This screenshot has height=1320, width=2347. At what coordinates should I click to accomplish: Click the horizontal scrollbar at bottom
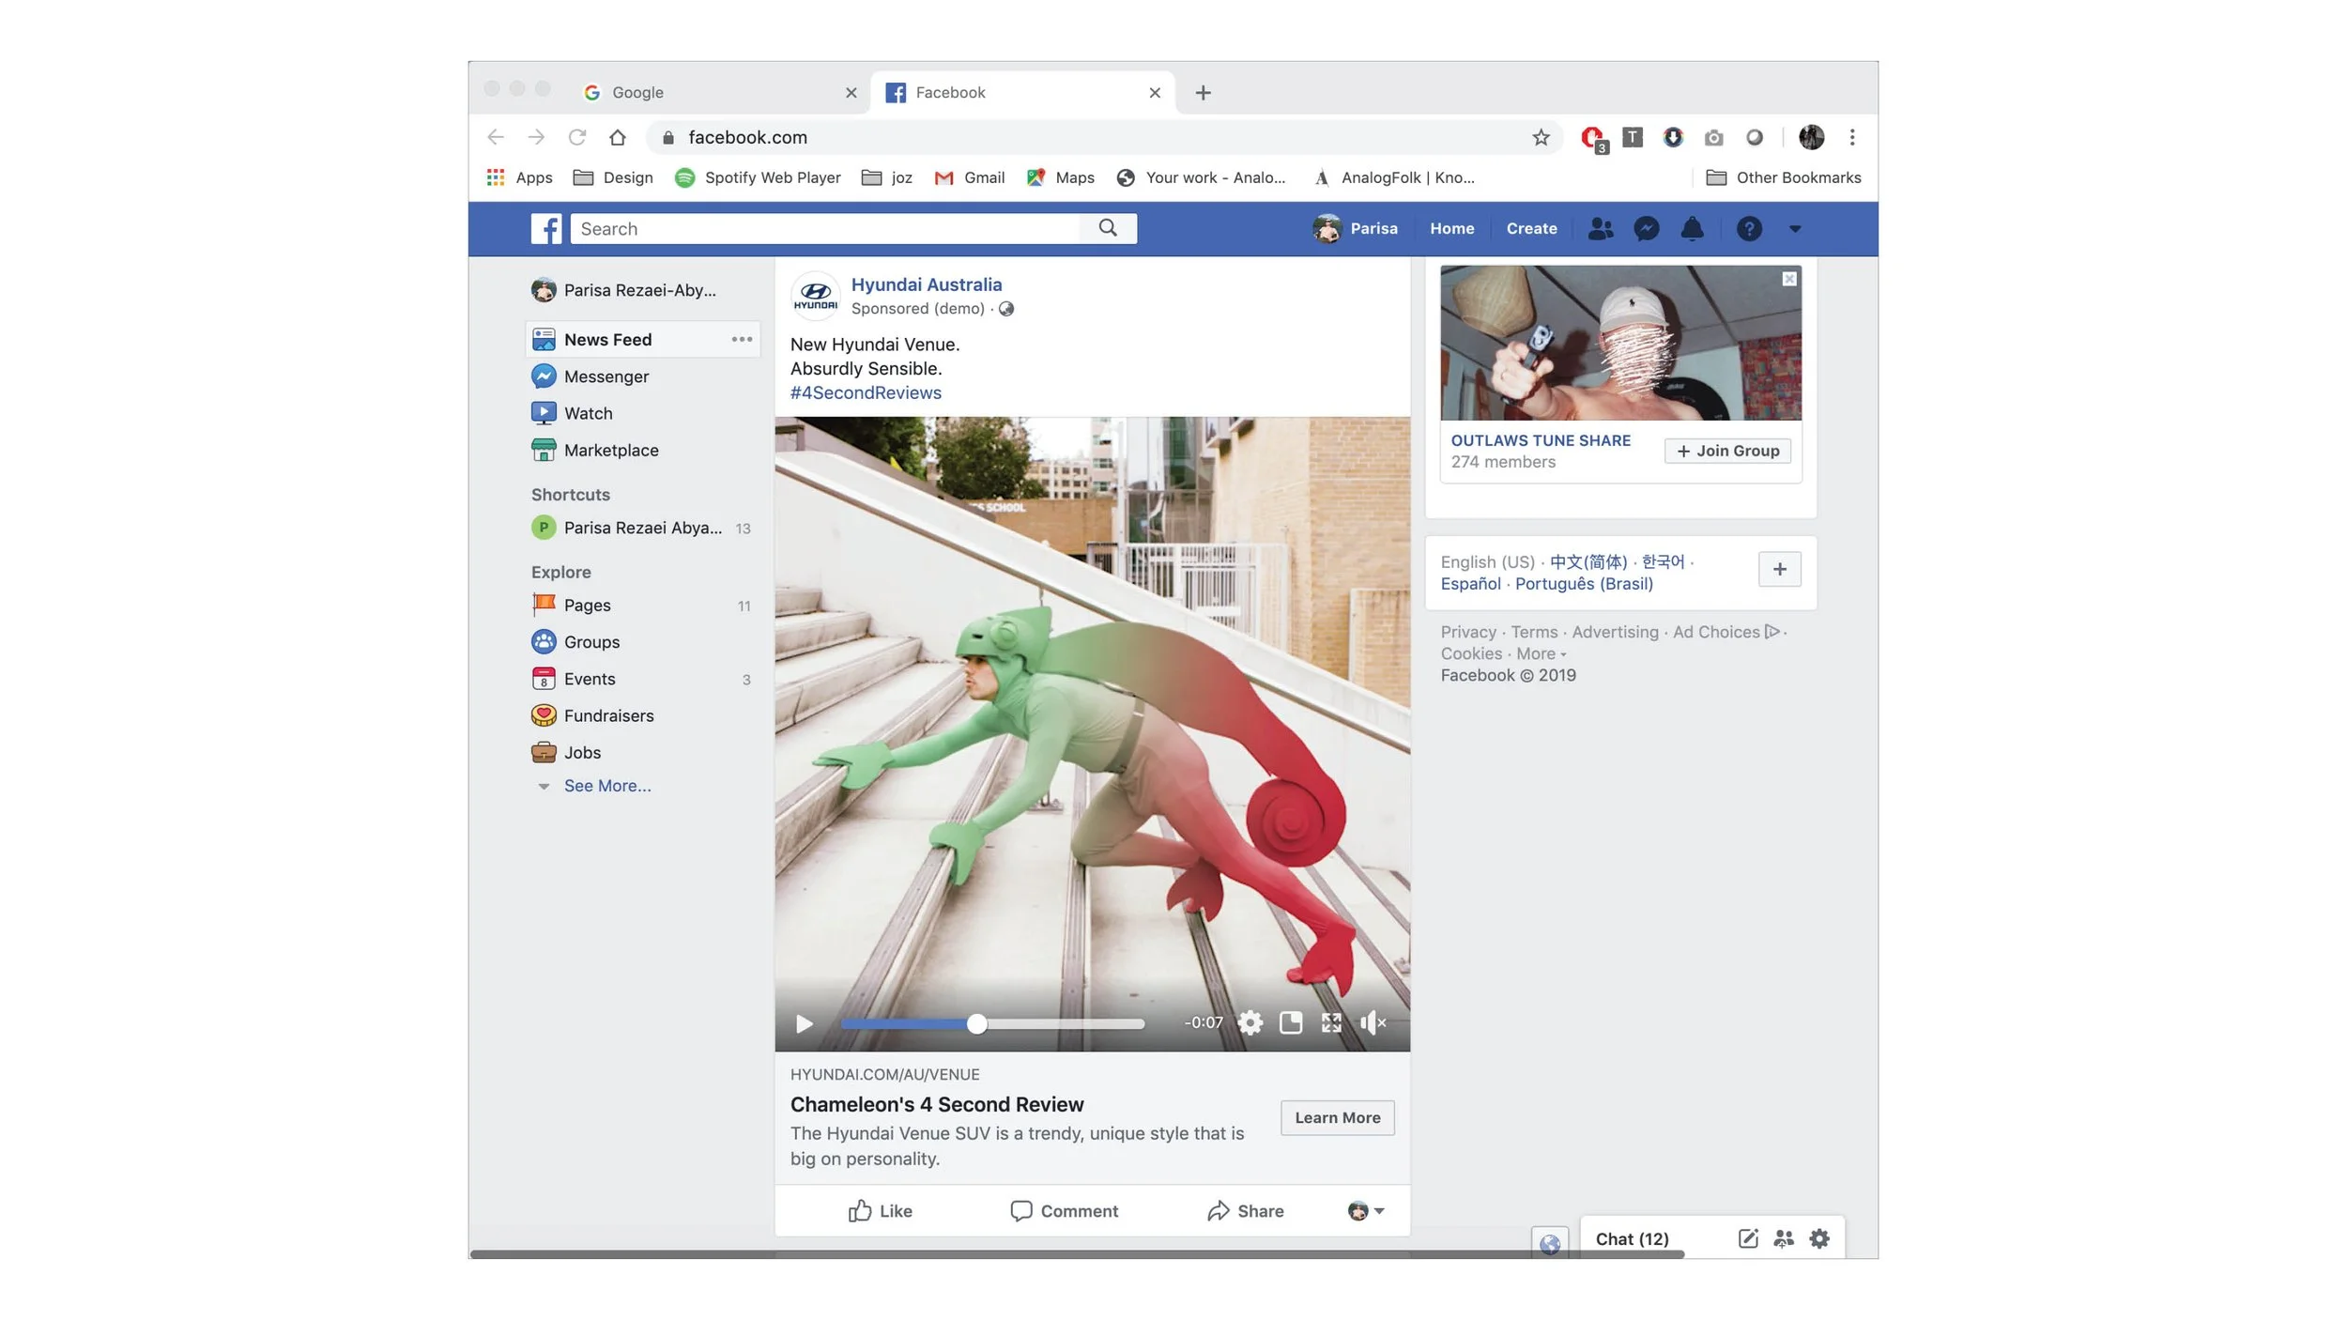(x=1076, y=1253)
